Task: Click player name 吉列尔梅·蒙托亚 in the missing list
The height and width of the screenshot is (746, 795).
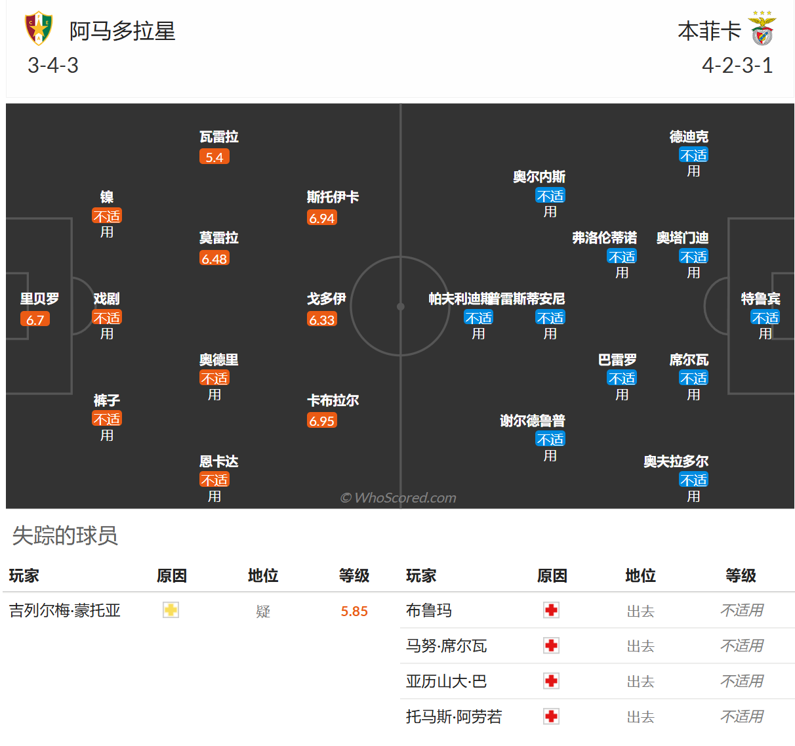Action: [65, 611]
